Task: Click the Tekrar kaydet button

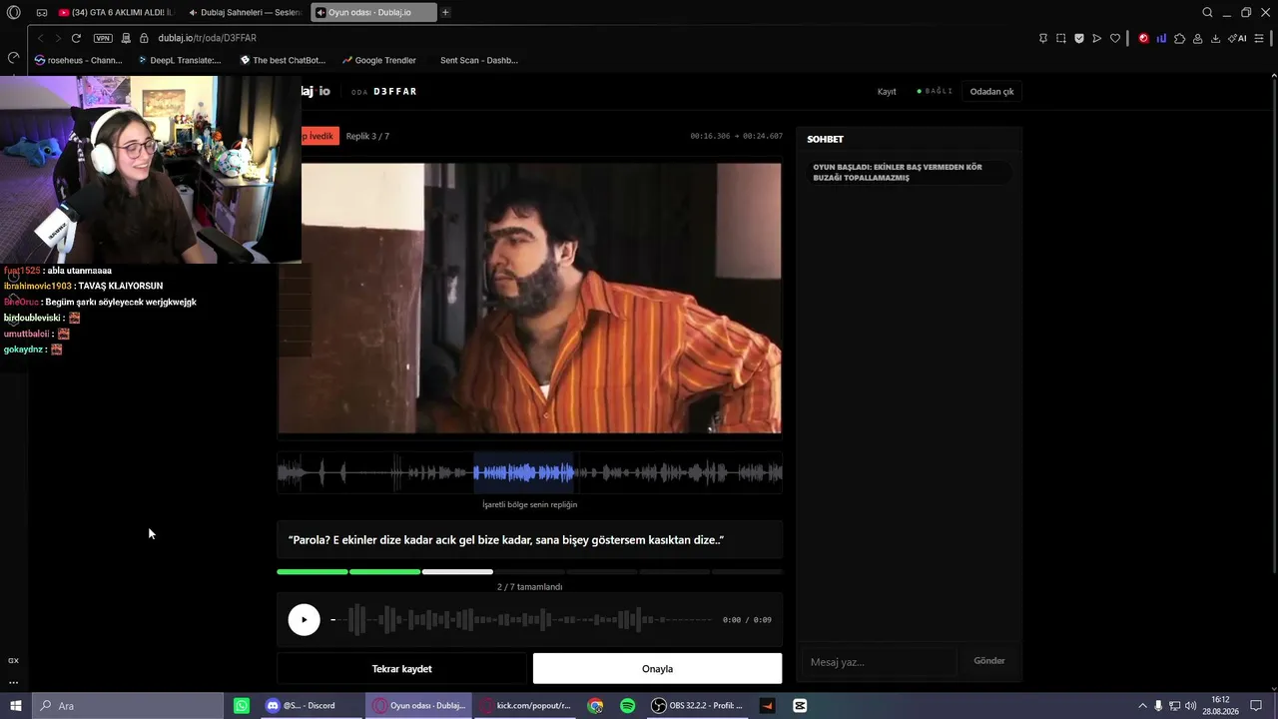Action: 401,669
